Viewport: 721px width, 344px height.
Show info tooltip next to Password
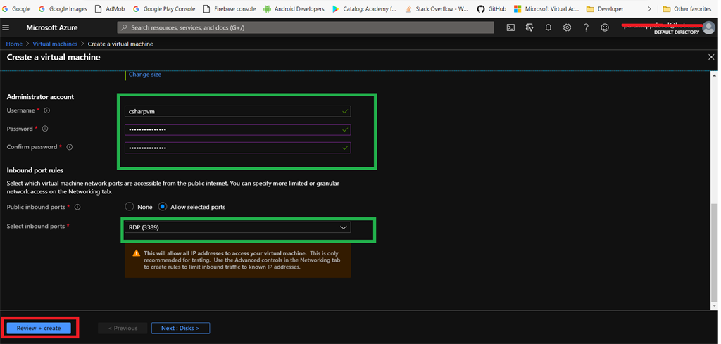[45, 129]
